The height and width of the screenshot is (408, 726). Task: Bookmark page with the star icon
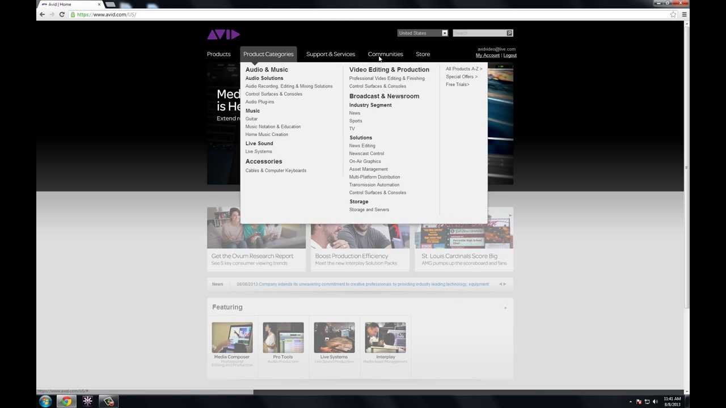(x=673, y=14)
